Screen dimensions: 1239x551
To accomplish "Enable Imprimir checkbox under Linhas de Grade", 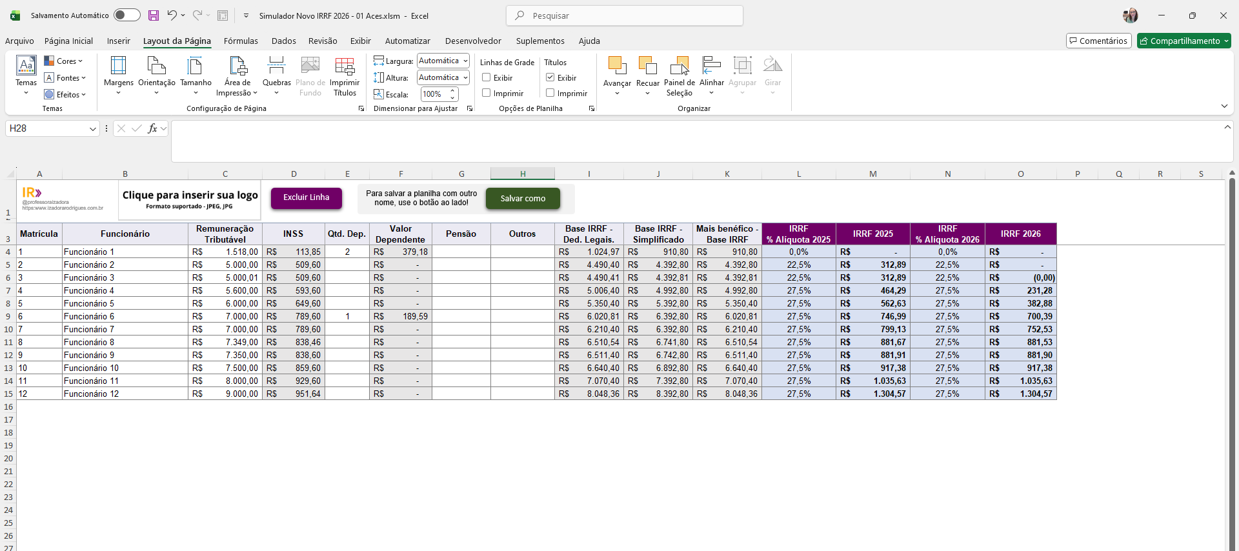I will click(x=487, y=93).
